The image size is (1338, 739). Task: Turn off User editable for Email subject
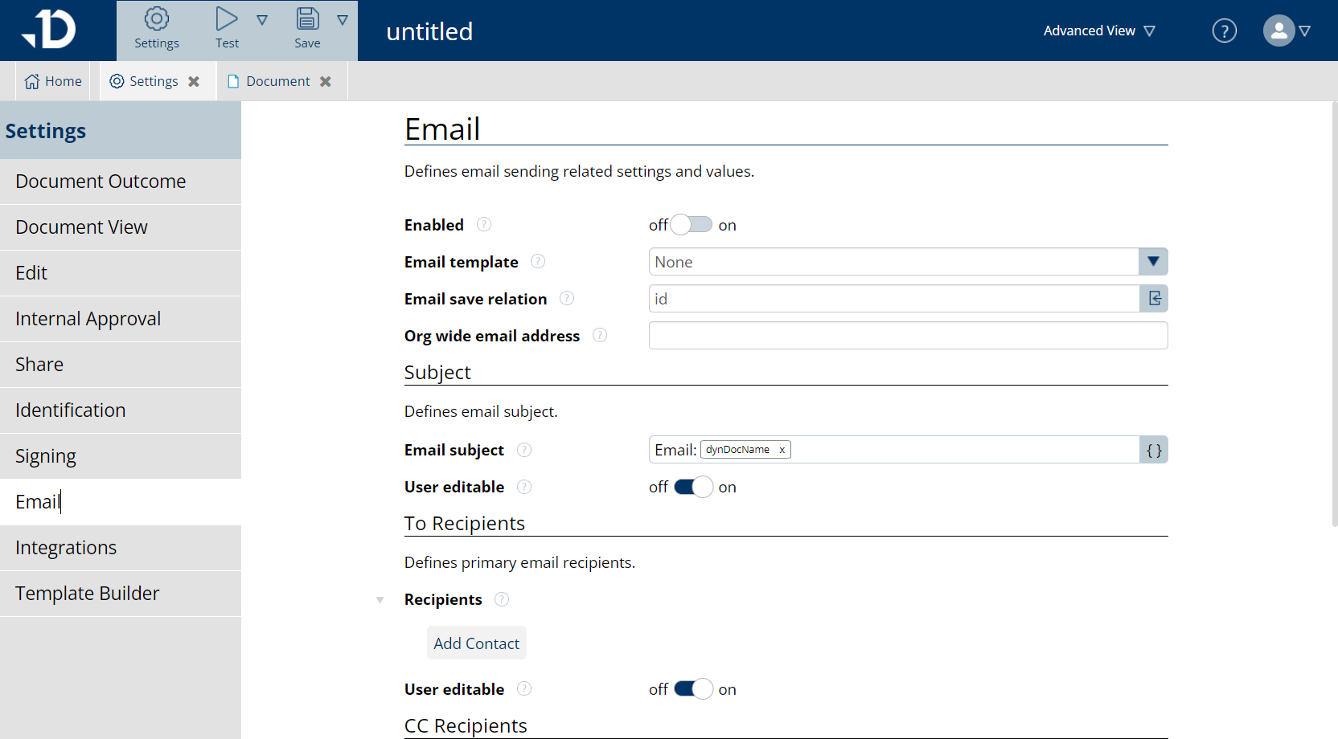coord(692,487)
